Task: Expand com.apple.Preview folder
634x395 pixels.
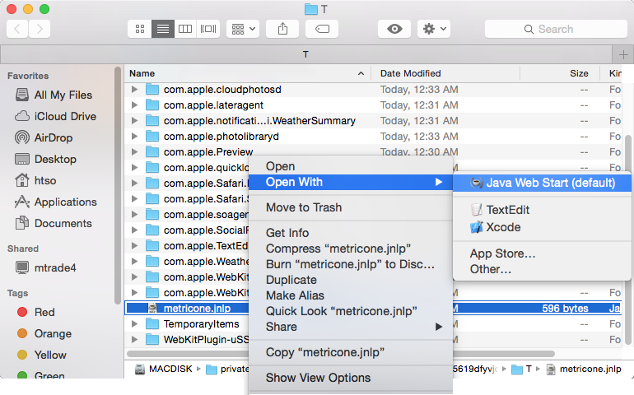Action: (x=135, y=152)
